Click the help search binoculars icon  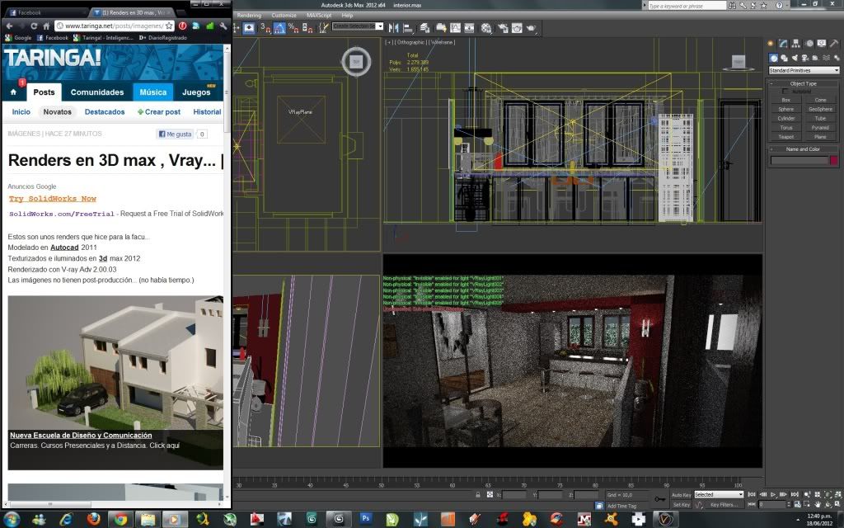click(x=732, y=6)
